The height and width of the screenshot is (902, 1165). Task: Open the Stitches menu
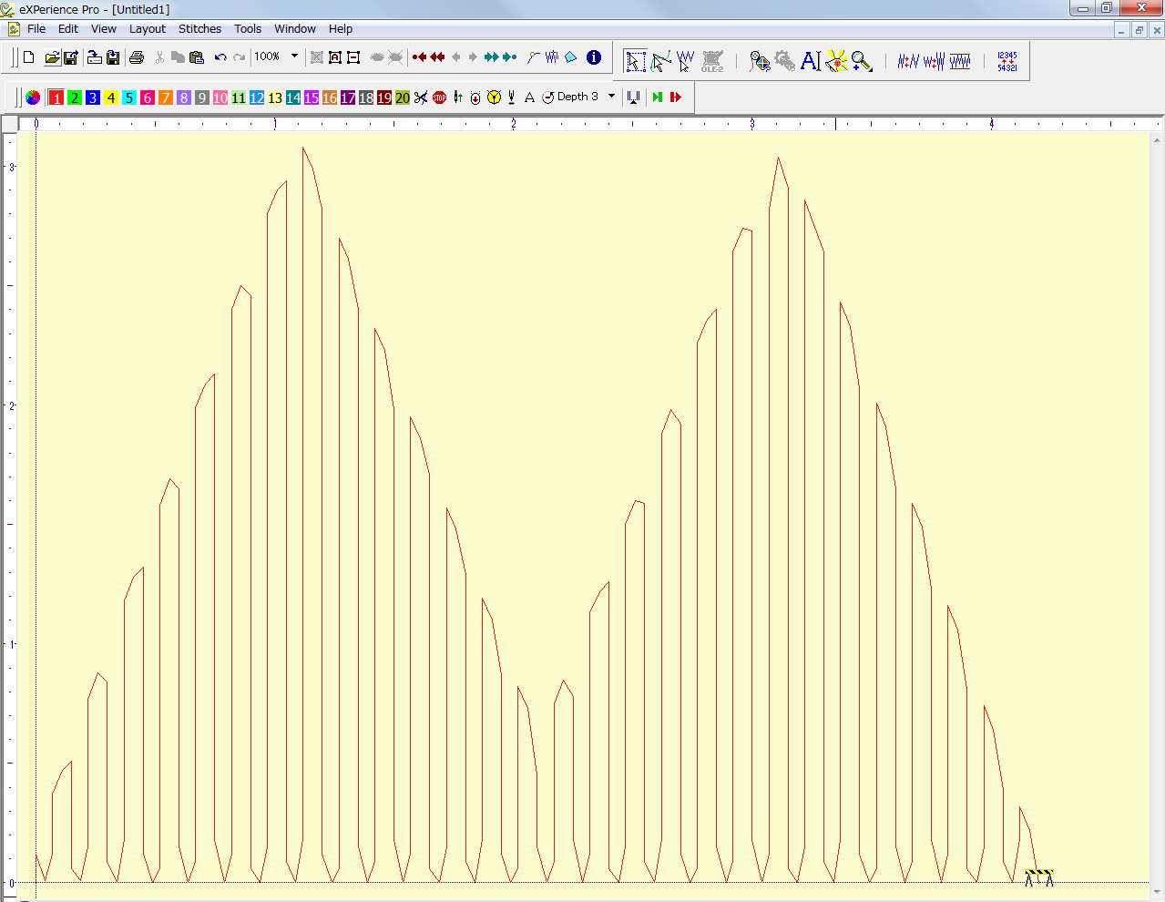click(199, 29)
